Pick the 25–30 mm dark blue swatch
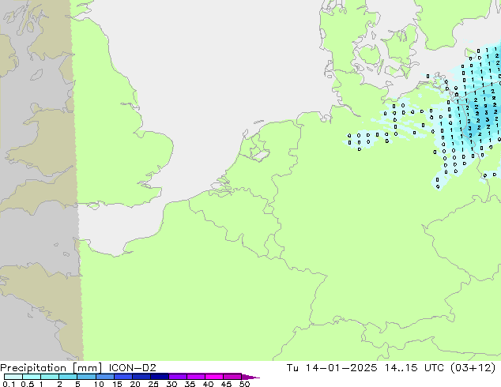 coord(160,377)
